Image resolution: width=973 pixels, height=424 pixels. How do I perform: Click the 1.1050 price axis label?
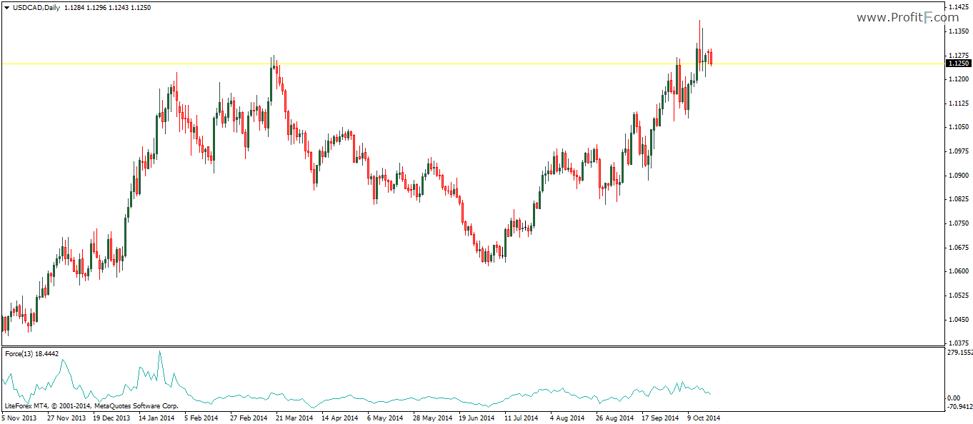959,127
